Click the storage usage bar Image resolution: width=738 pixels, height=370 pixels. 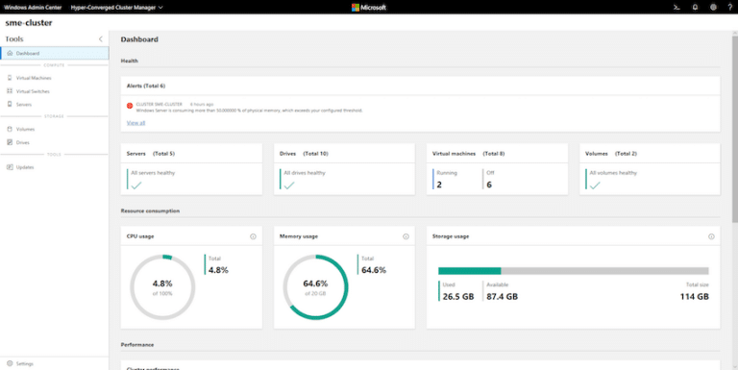(574, 271)
